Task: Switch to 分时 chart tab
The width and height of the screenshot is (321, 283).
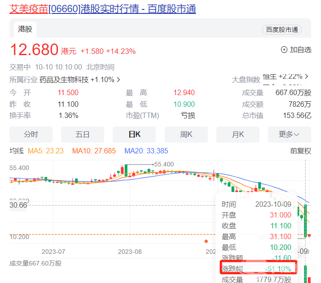Action: coord(31,135)
